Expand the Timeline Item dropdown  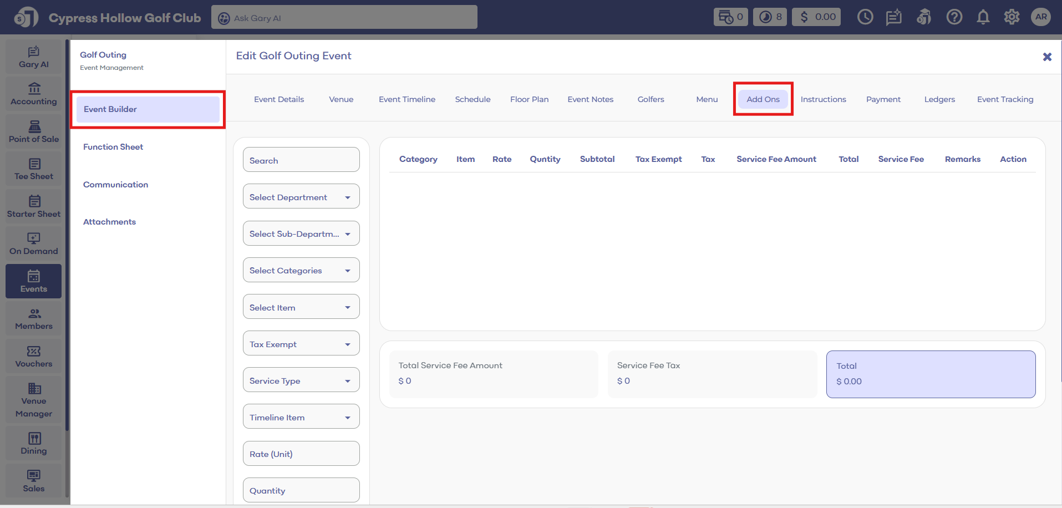click(x=301, y=417)
